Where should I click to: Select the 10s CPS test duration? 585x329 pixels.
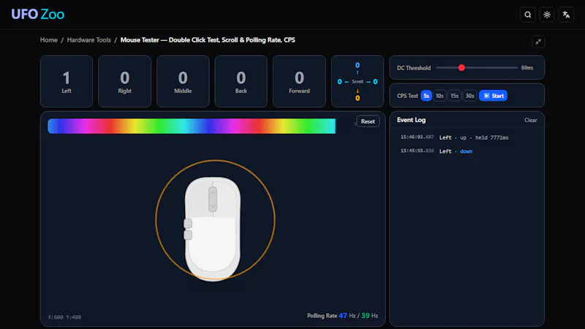click(x=439, y=96)
